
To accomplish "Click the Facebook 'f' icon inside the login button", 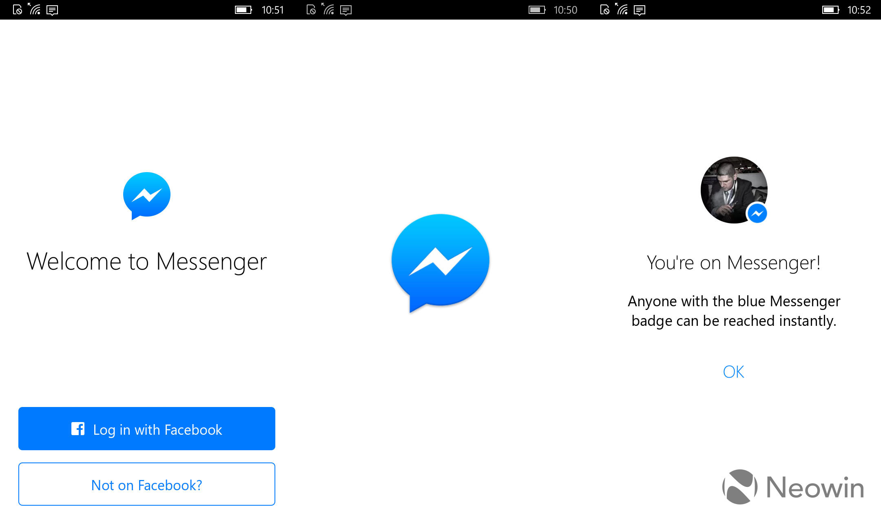I will pos(78,429).
